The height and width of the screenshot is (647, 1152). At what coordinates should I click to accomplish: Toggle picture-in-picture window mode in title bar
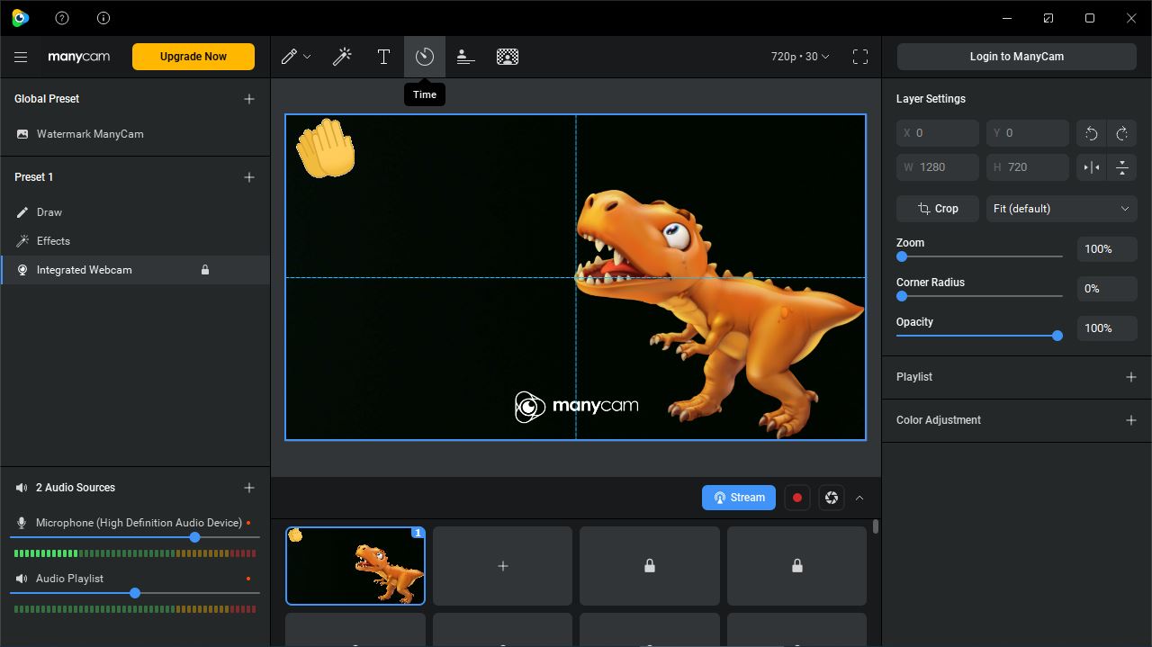(1048, 18)
